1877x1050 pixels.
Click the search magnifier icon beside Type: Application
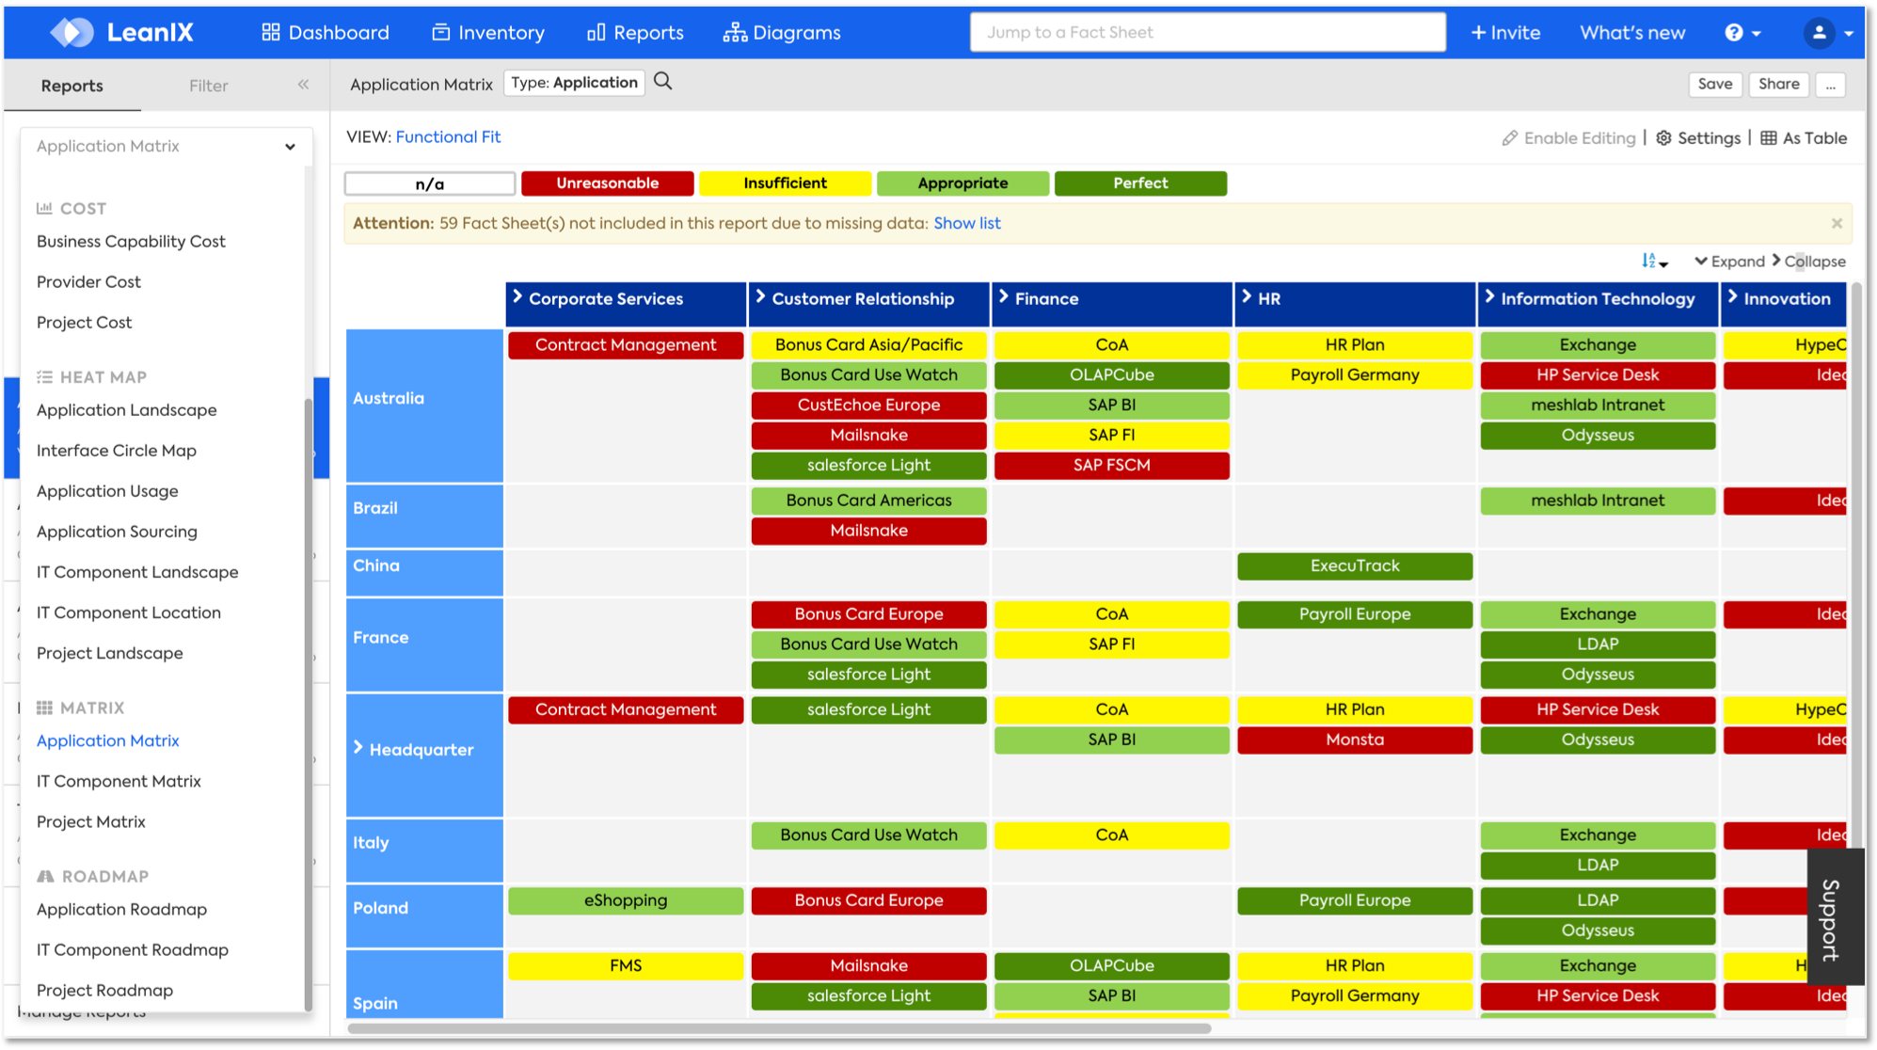click(x=663, y=82)
